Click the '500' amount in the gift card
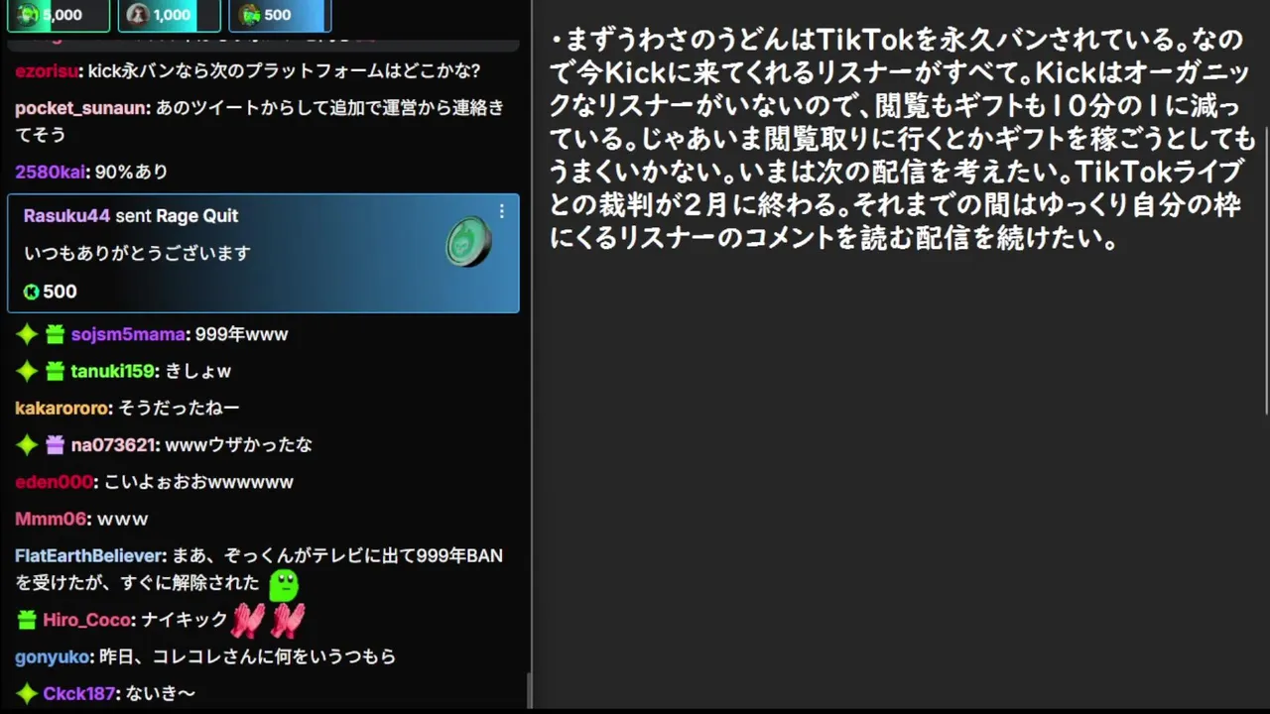 point(60,292)
